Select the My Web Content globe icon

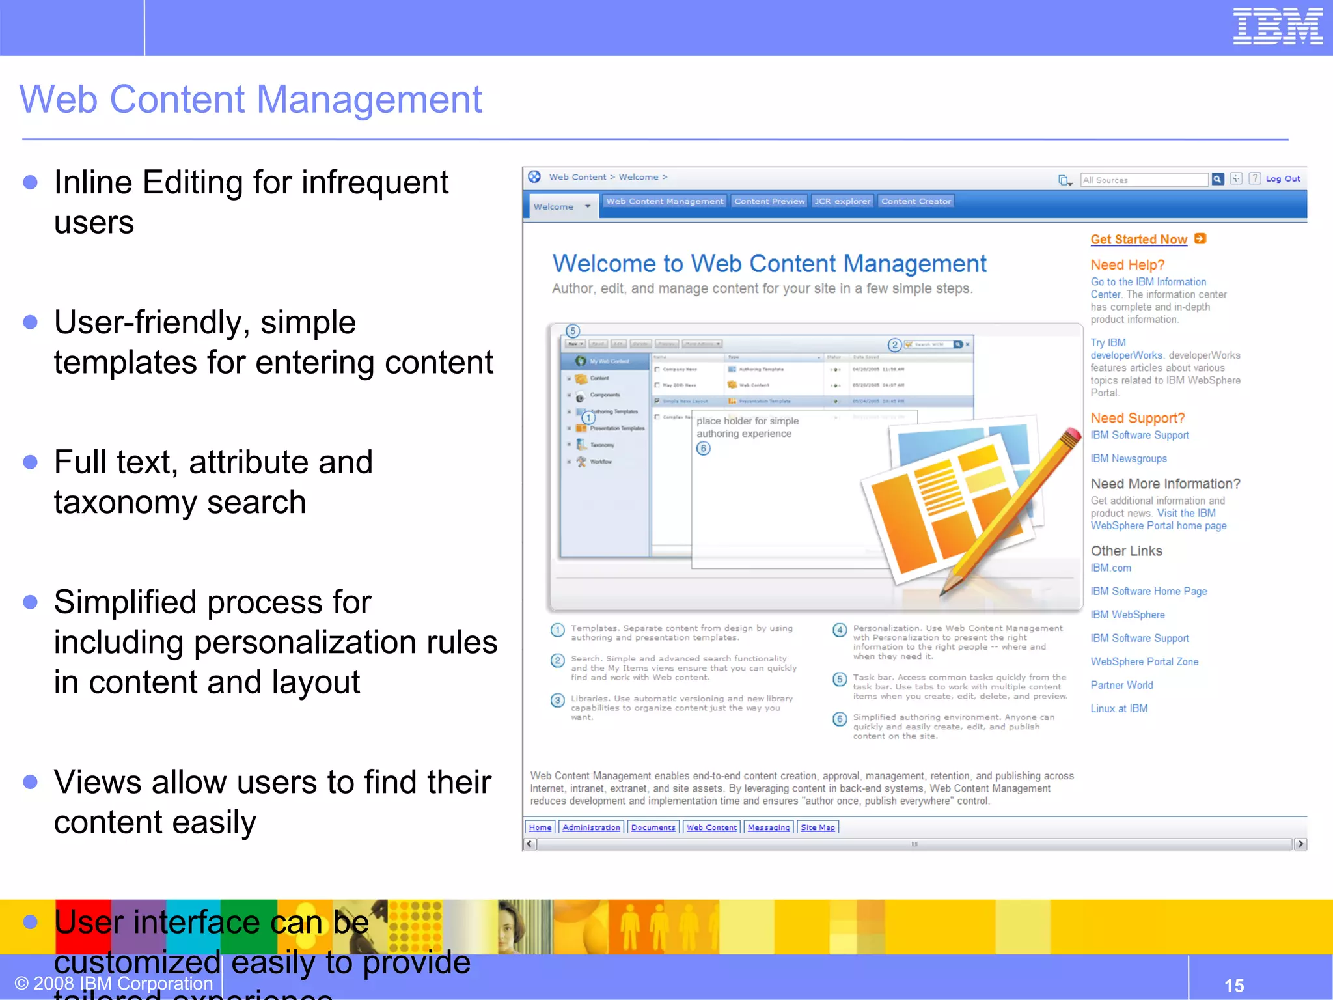[580, 361]
